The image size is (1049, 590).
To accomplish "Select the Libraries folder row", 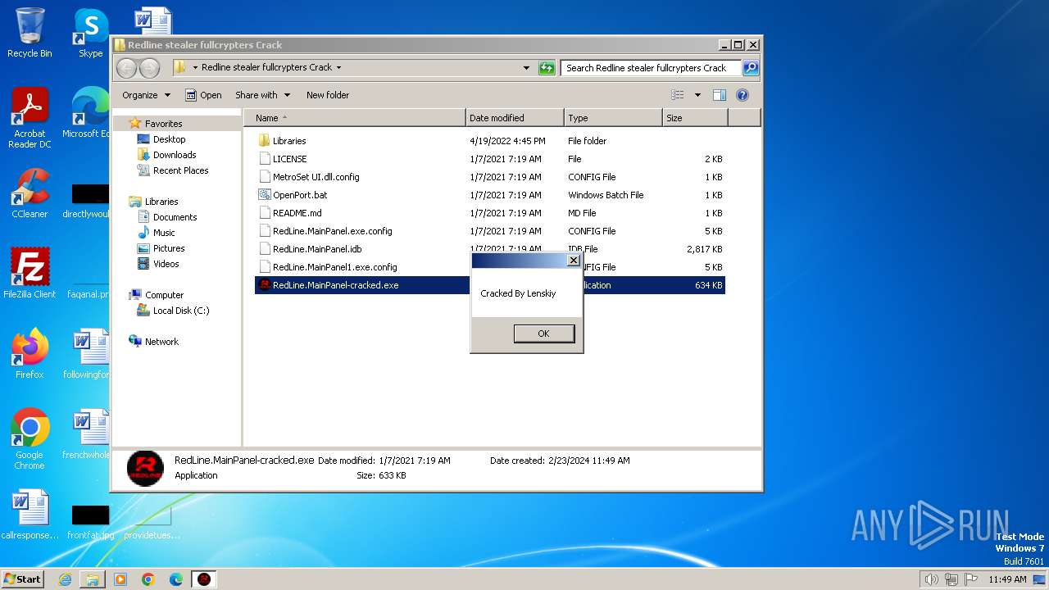I will pos(490,141).
